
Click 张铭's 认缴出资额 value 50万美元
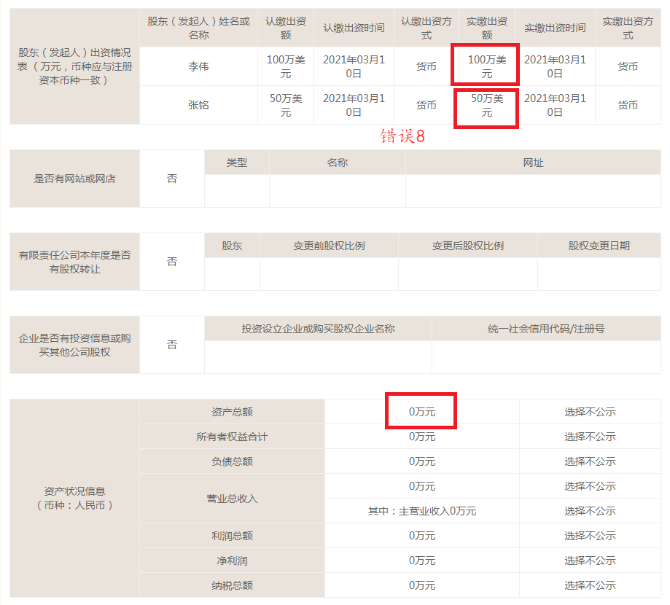pyautogui.click(x=286, y=105)
